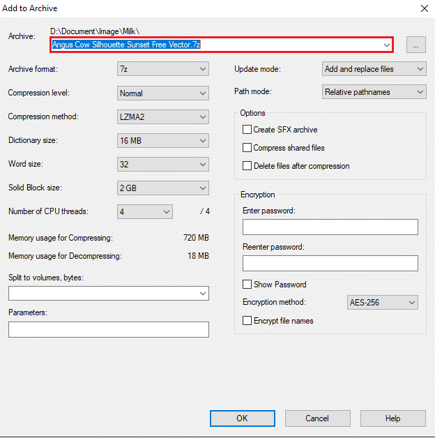
Task: Open the Update mode dropdown
Action: click(374, 69)
